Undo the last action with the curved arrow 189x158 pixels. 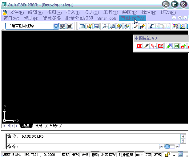tap(152, 26)
